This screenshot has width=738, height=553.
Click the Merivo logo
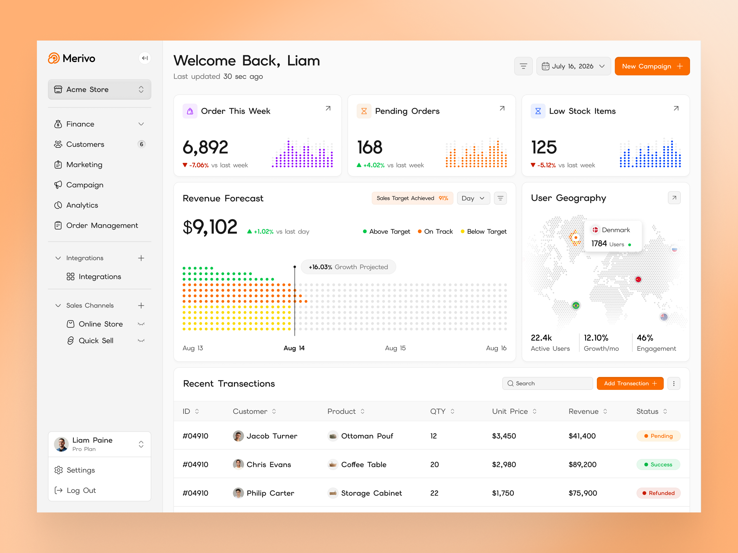click(x=72, y=58)
